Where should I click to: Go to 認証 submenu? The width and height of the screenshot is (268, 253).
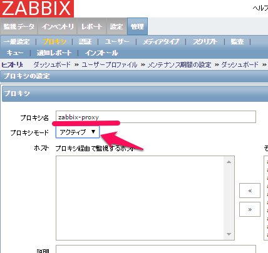coord(85,42)
